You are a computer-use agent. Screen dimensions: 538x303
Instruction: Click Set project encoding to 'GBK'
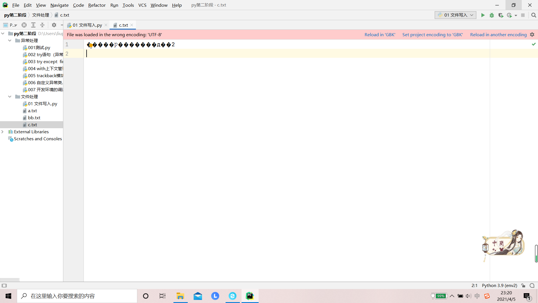[x=432, y=35]
